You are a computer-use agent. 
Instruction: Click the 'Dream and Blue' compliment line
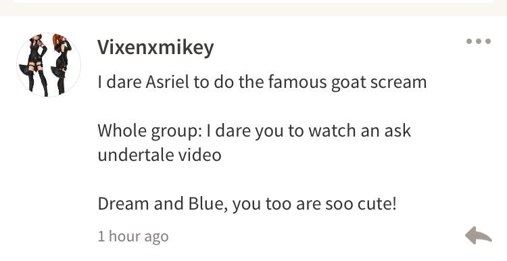pyautogui.click(x=247, y=204)
